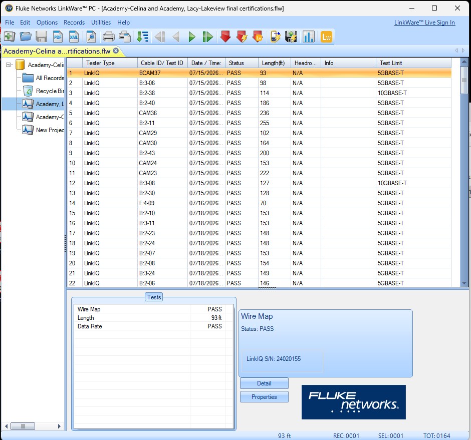Viewport: 471px width, 440px height.
Task: Click the floppy disk with green arrow icon
Action: (291, 37)
